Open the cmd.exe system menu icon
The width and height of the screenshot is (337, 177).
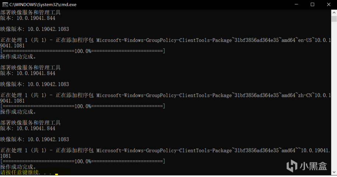pos(5,4)
